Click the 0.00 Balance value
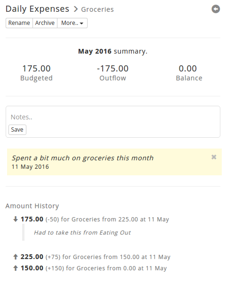Screen dimensions: 226x283 coord(188,69)
